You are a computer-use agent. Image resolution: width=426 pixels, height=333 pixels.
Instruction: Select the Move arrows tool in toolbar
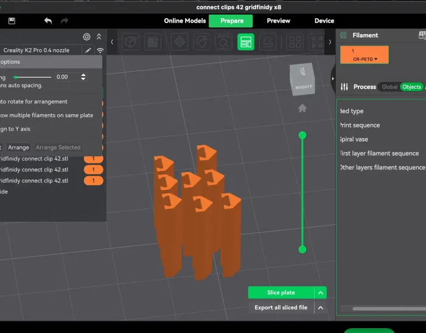(180, 42)
